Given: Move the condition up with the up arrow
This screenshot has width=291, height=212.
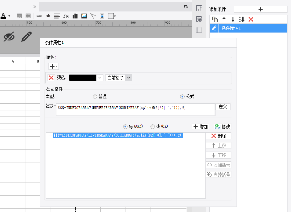Looking at the screenshot, I should pyautogui.click(x=224, y=19).
